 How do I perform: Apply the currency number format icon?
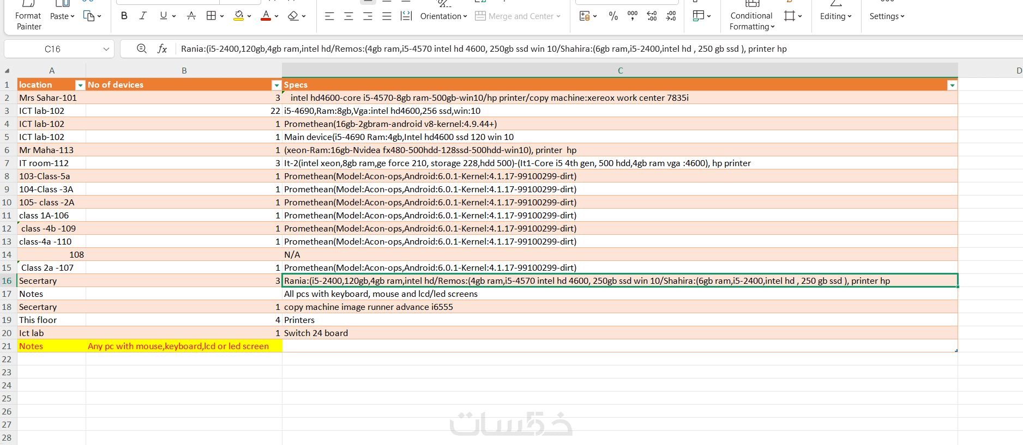point(584,16)
